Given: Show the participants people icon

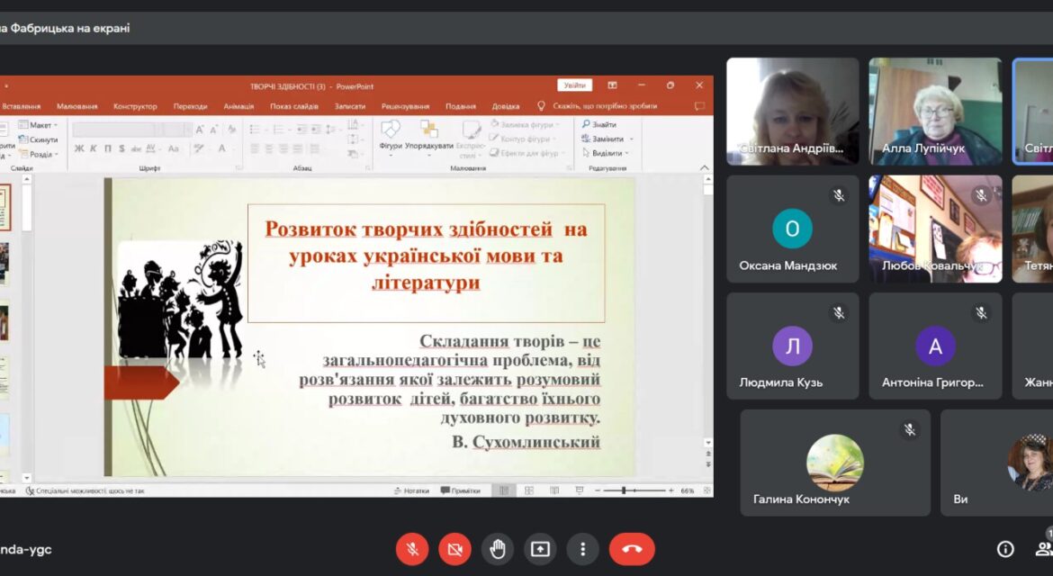Looking at the screenshot, I should pos(1044,549).
